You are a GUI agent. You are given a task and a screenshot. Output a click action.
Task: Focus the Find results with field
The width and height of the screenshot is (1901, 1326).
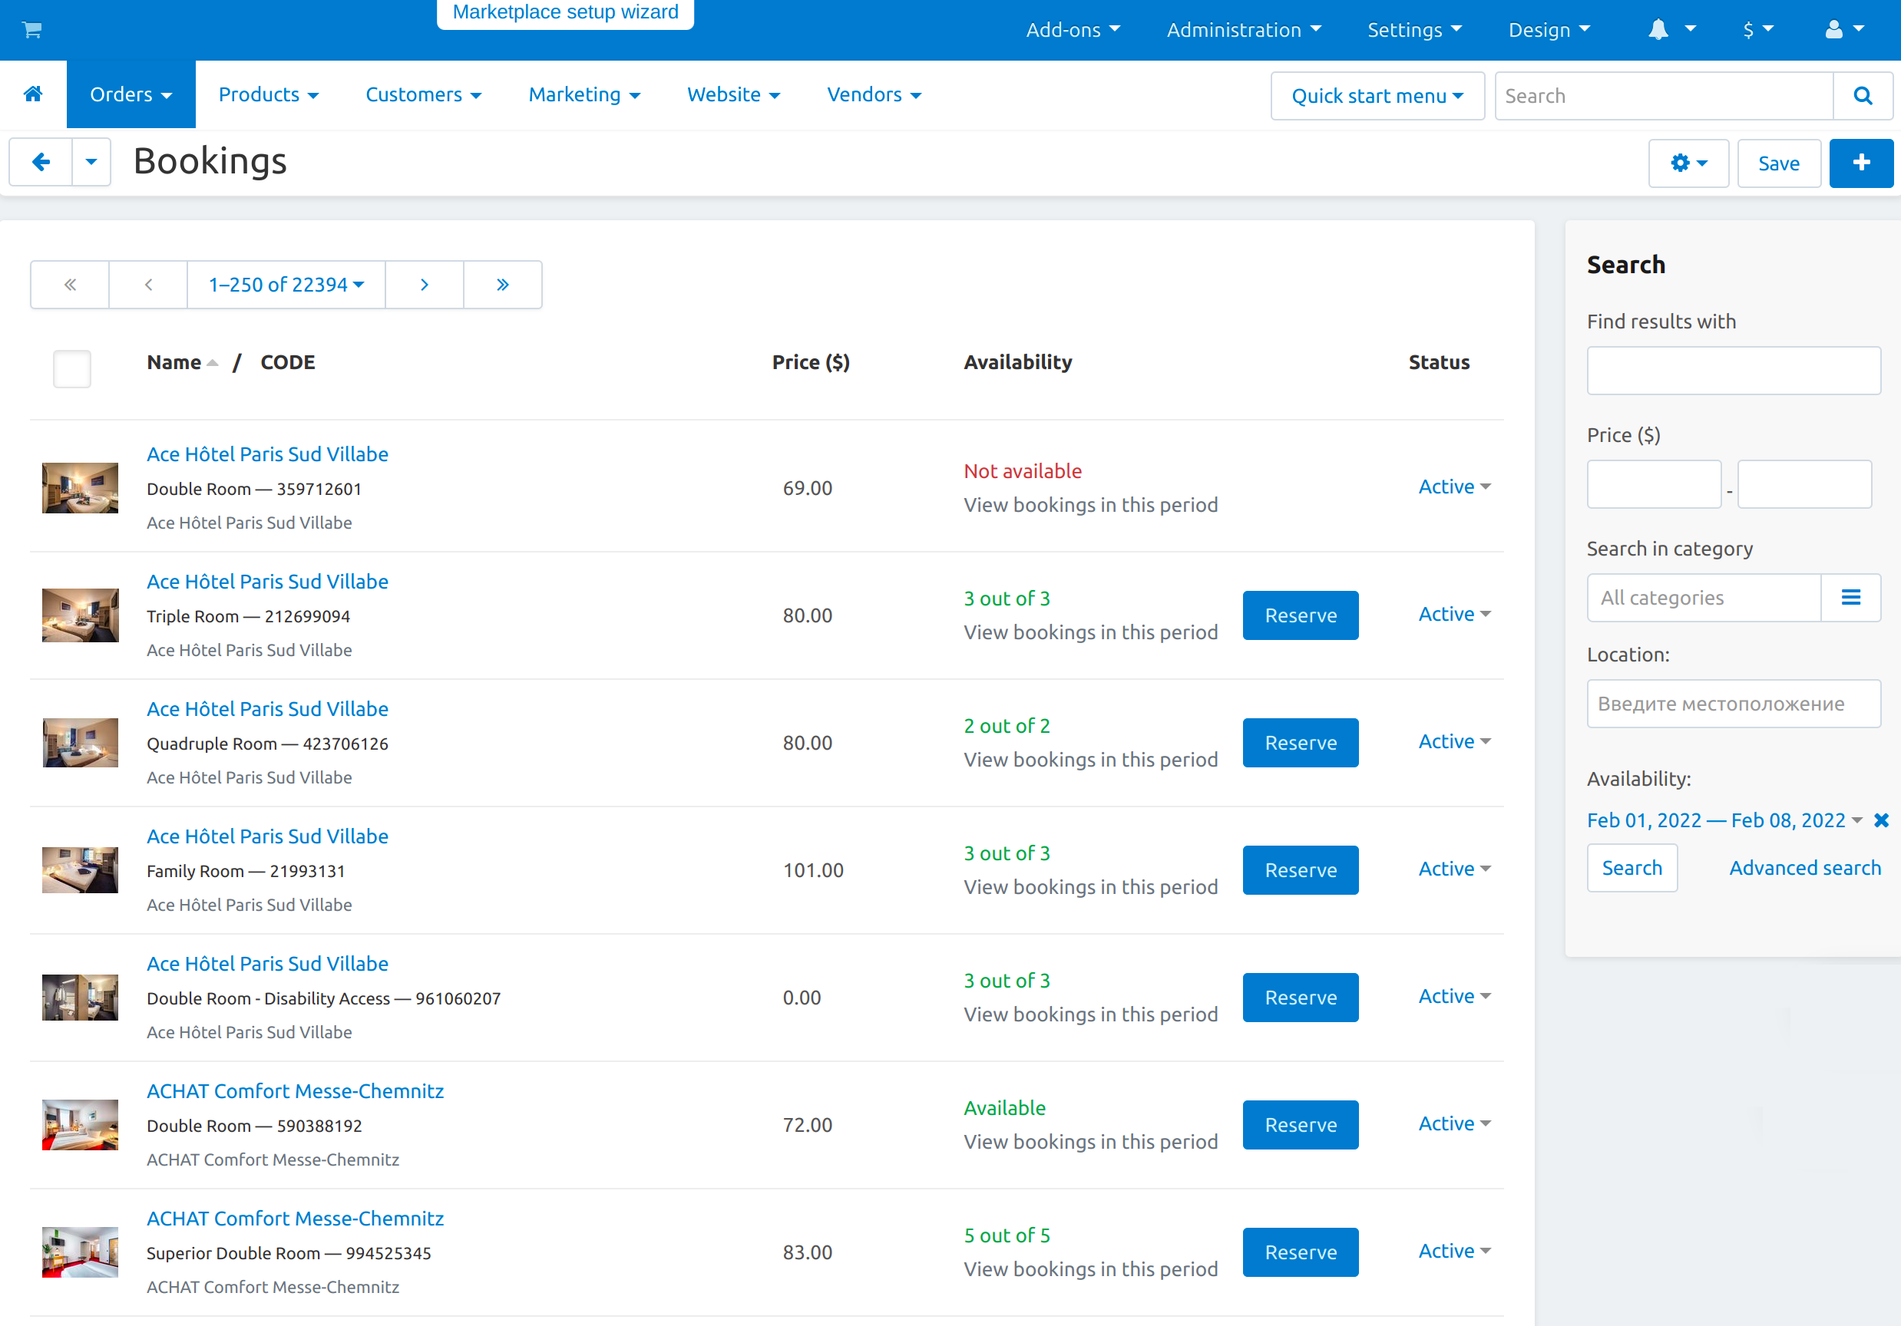(x=1734, y=371)
